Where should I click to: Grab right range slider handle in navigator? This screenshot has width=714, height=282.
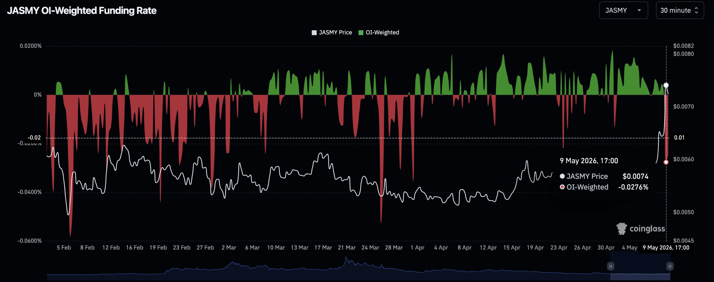click(670, 266)
